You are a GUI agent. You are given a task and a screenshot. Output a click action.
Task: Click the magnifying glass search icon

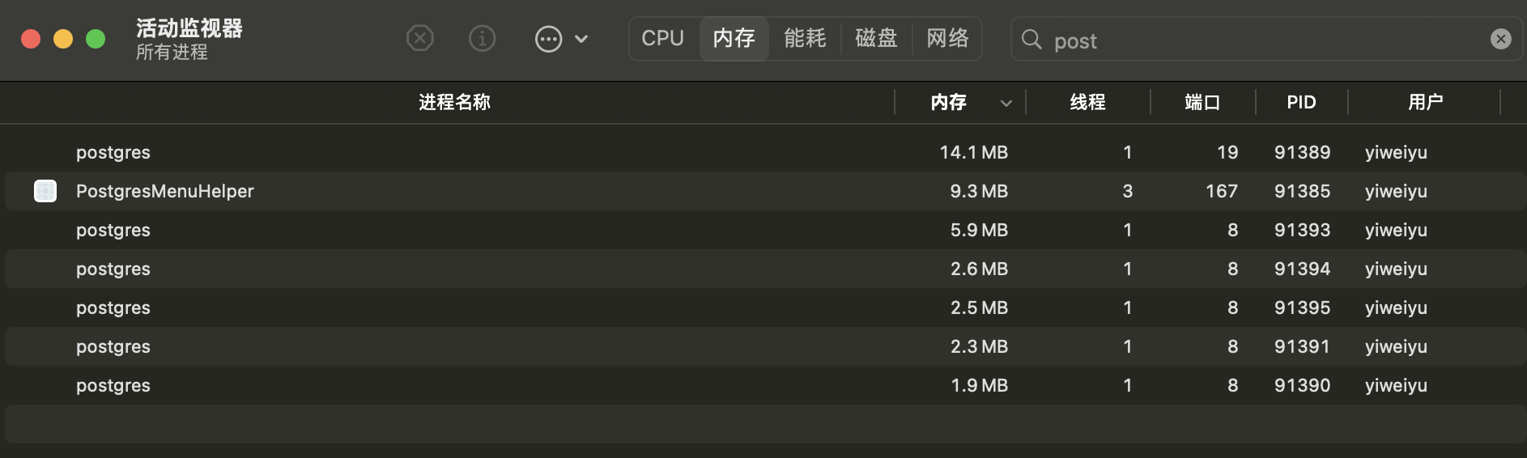[1031, 39]
